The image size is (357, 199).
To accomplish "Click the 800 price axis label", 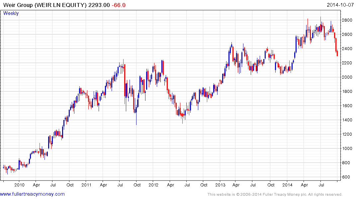I will [x=346, y=163].
